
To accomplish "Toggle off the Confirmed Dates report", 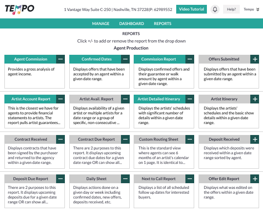I will tap(126, 59).
